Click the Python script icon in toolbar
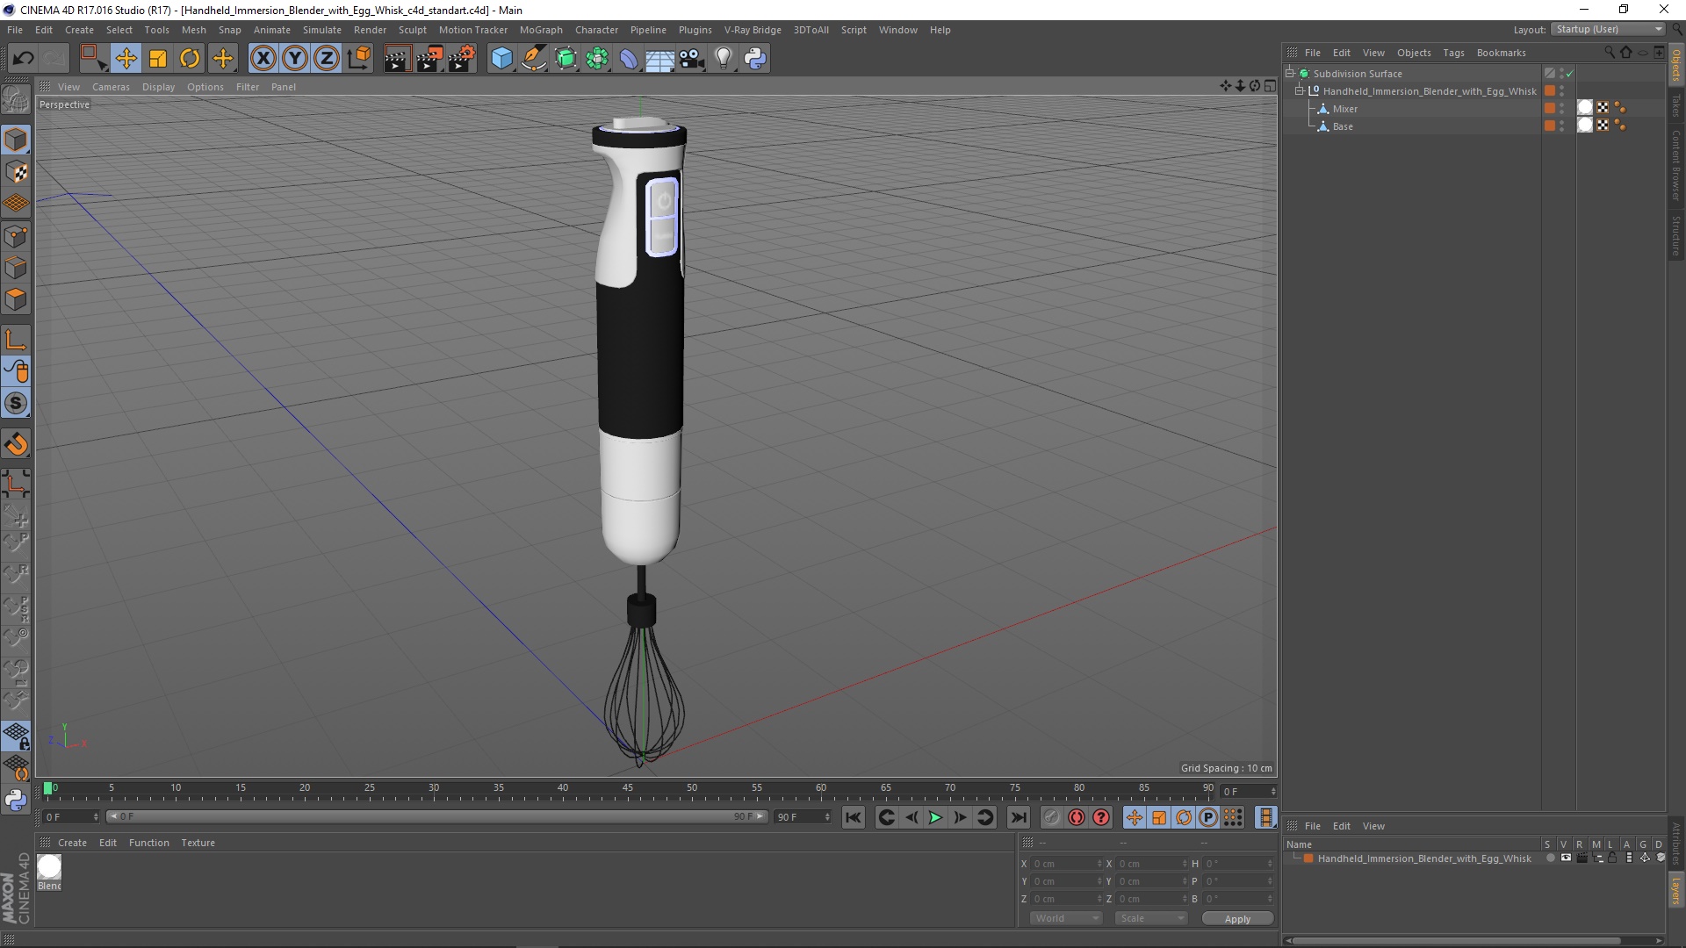This screenshot has width=1686, height=948. 755,59
